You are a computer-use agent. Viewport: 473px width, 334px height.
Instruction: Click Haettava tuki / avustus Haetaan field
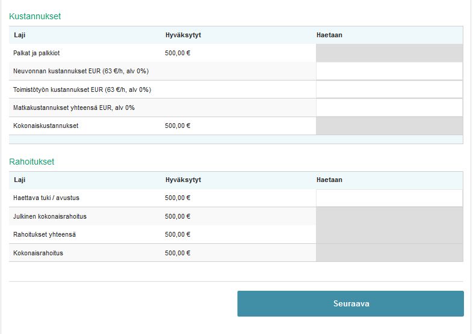pyautogui.click(x=389, y=198)
